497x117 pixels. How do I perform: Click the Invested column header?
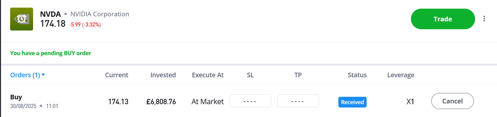[163, 75]
